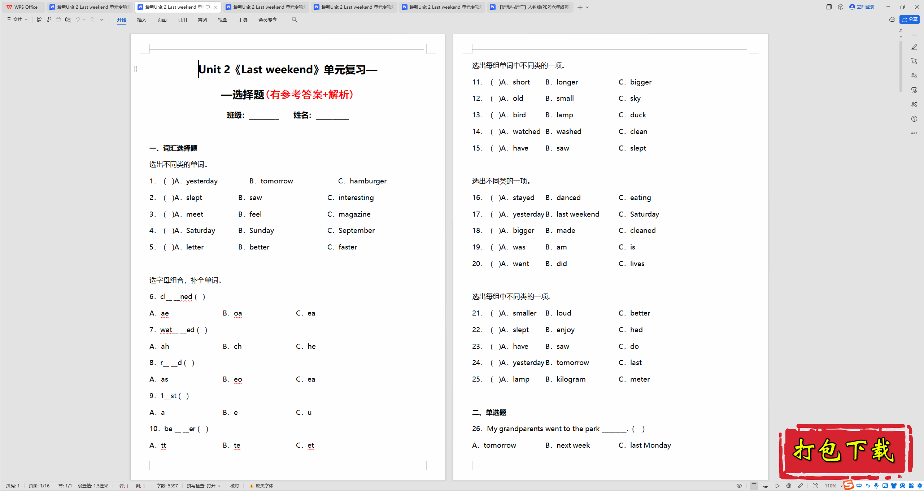Viewport: 924px width, 491px height.
Task: Expand the undo history dropdown arrow
Action: click(x=84, y=19)
